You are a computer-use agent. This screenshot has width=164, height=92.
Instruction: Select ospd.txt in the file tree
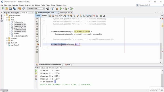16,33
